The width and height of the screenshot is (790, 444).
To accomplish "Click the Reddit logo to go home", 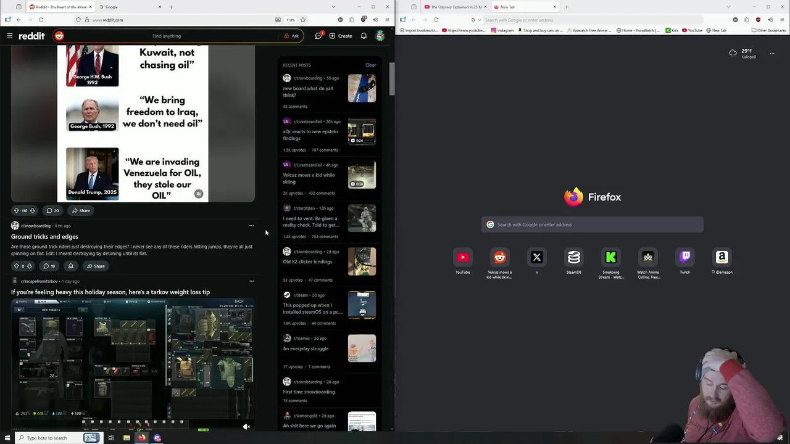I will (31, 36).
